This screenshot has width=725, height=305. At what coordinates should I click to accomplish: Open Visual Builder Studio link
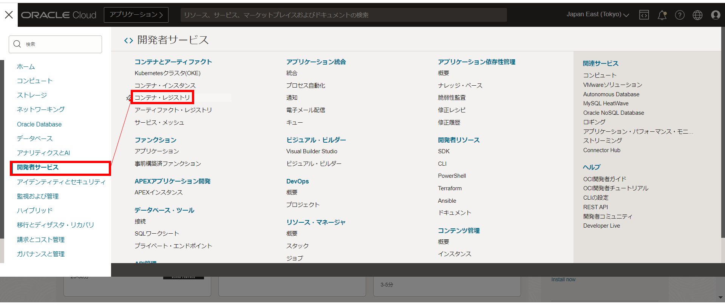[312, 151]
